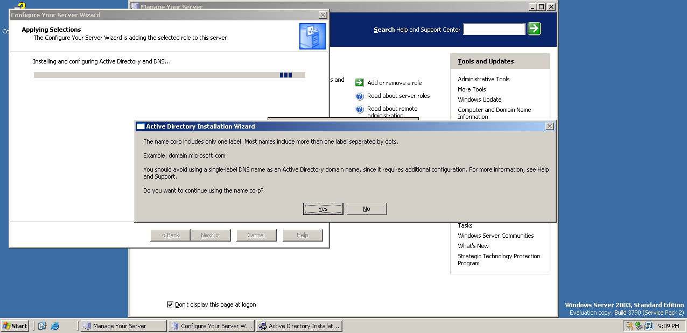The width and height of the screenshot is (687, 333).
Task: Open Computer and Domain Name Information link
Action: (494, 113)
